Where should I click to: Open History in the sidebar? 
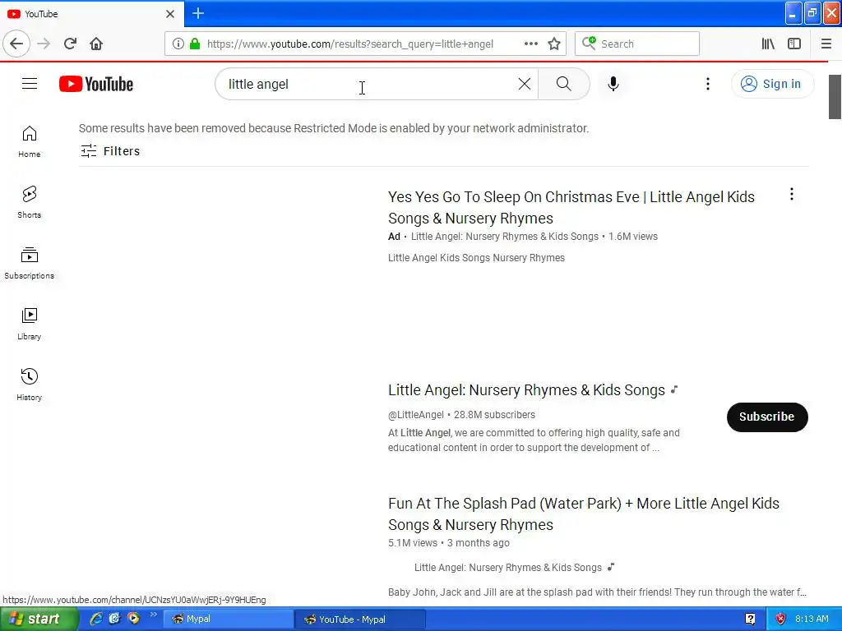pos(30,385)
